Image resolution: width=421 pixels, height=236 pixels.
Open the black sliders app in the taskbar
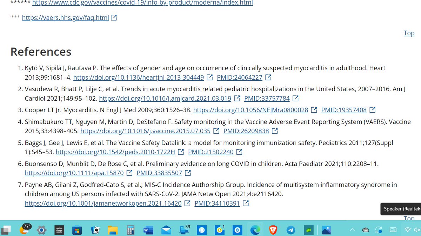(x=59, y=230)
